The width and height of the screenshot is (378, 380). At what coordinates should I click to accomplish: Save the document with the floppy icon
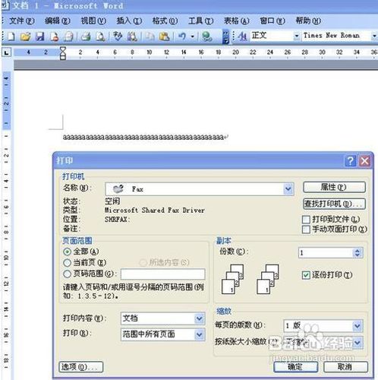(x=39, y=36)
